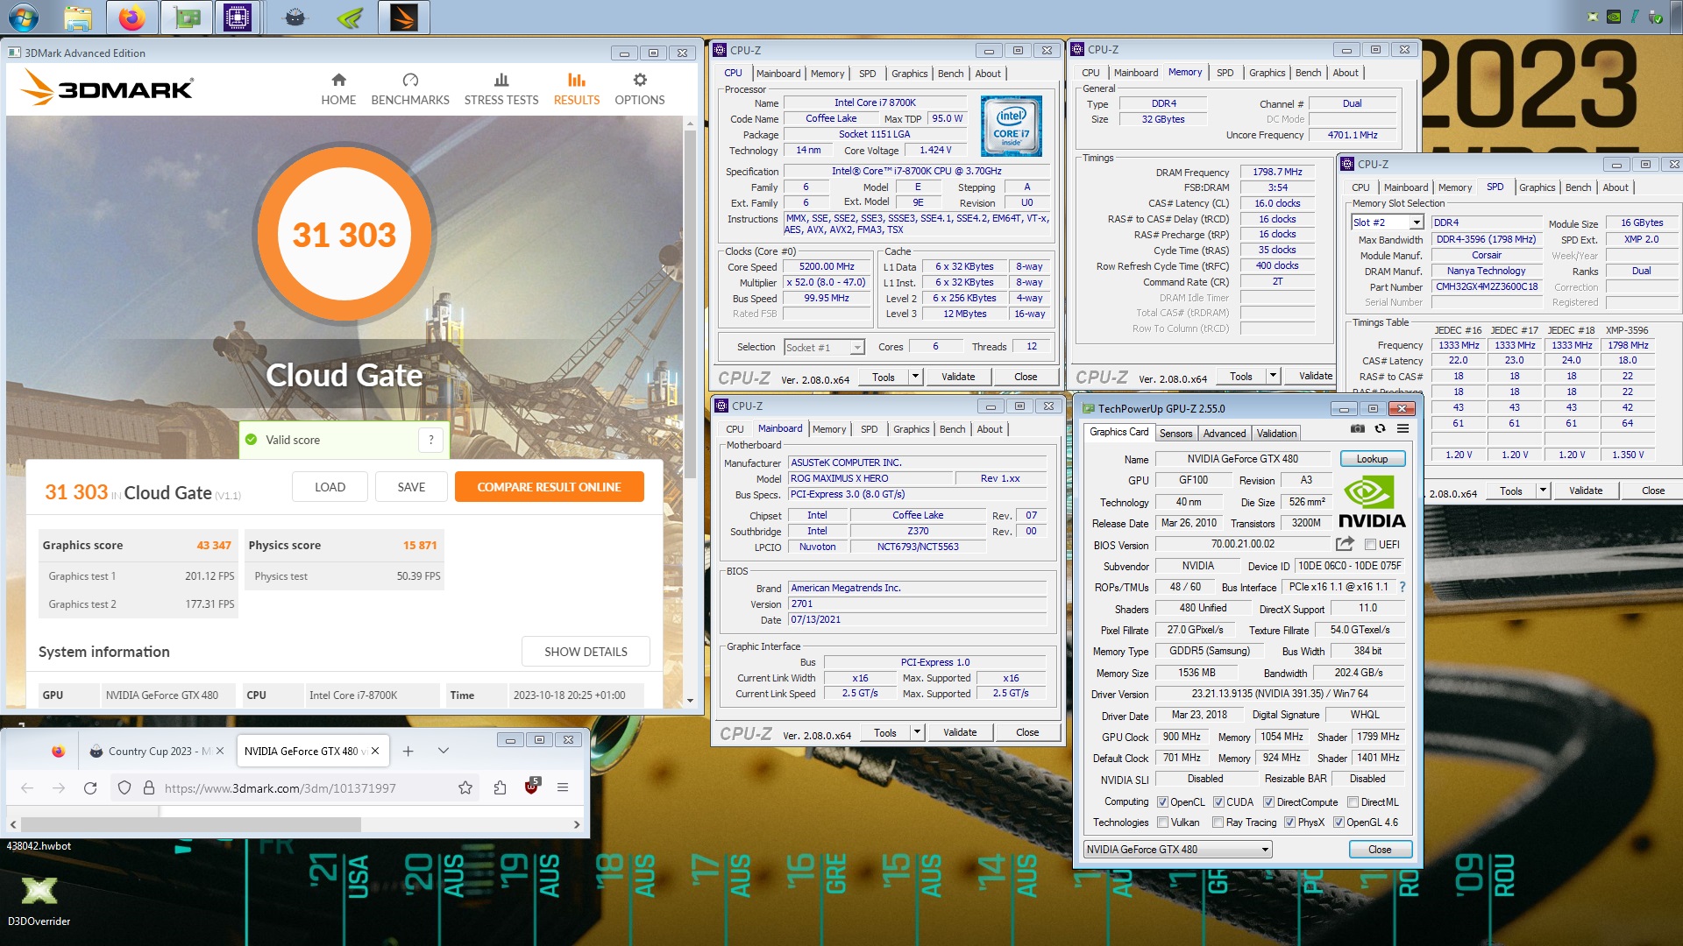Bookmark this page with star icon
1683x946 pixels.
(x=465, y=787)
